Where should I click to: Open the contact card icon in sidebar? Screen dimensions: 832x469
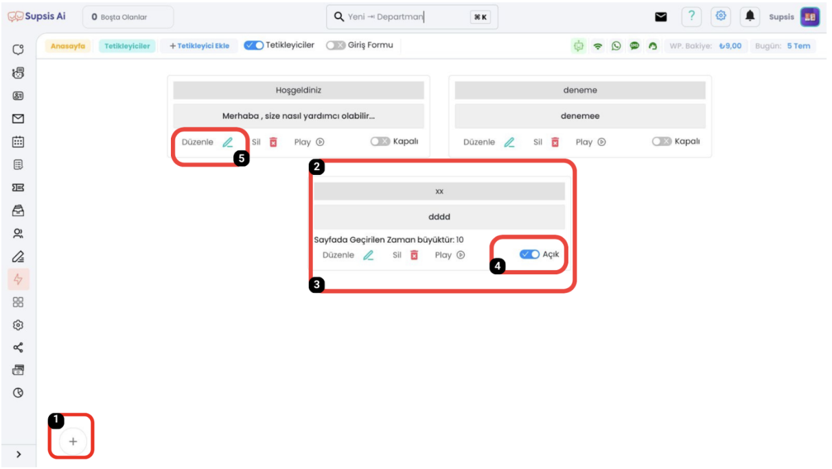19,96
